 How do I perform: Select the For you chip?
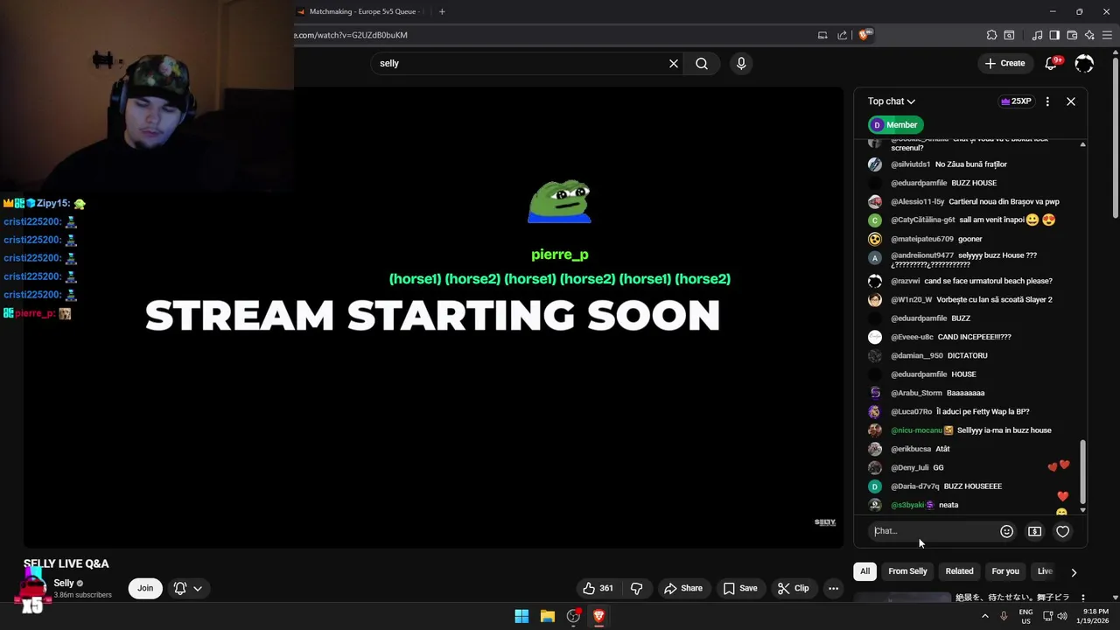coord(1005,571)
